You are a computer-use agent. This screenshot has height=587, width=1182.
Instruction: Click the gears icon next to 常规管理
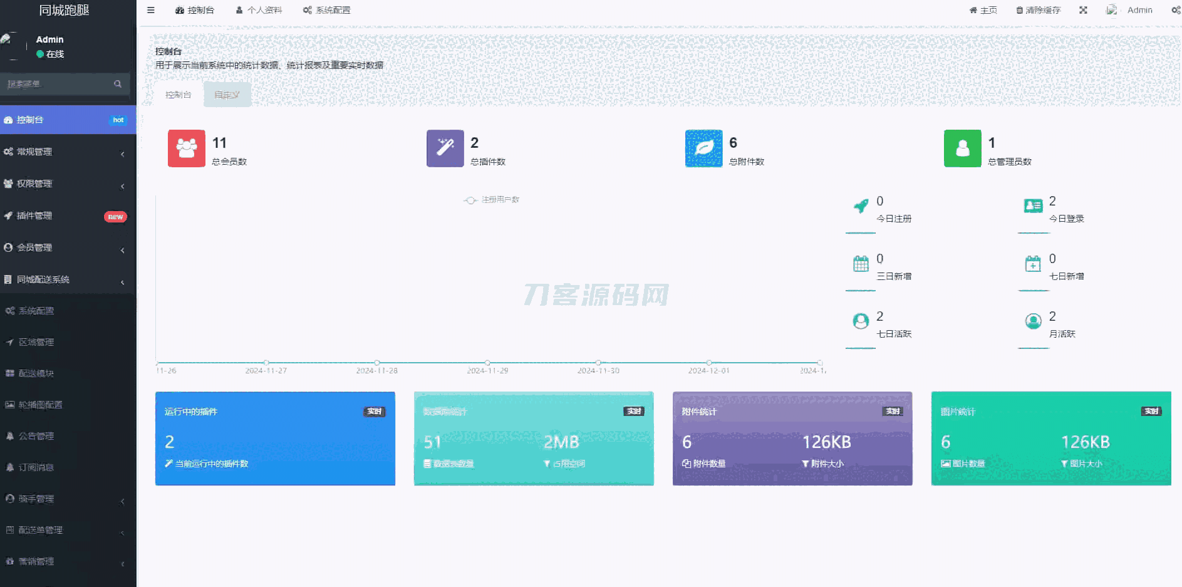point(8,152)
